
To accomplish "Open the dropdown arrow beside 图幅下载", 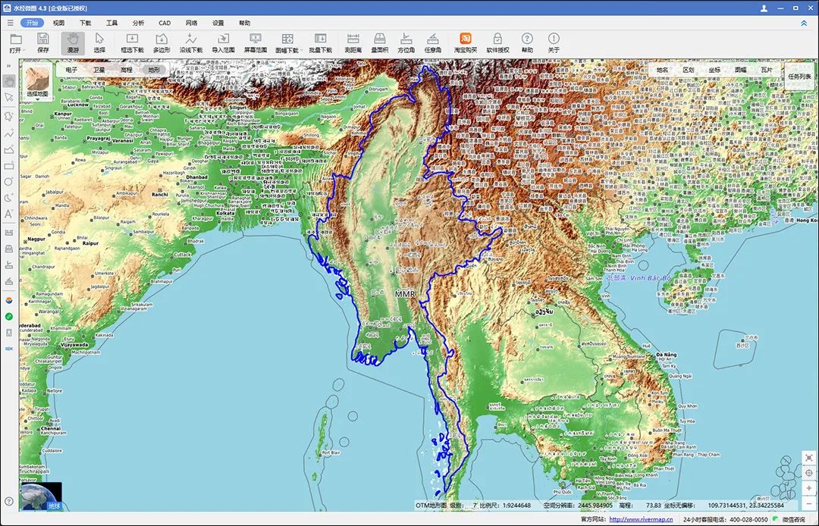I will (x=301, y=51).
